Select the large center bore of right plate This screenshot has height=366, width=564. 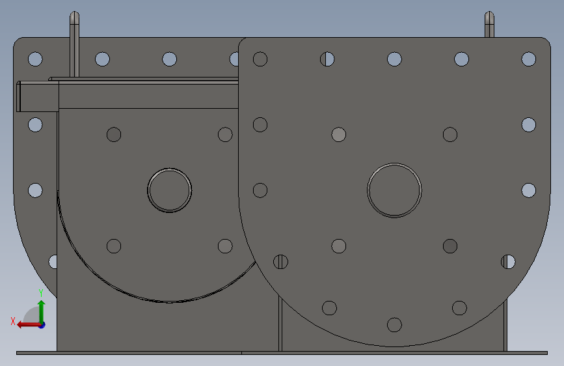tap(394, 190)
